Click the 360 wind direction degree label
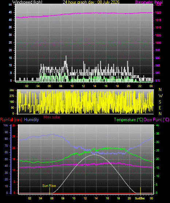The height and width of the screenshot is (203, 170). click(x=12, y=90)
